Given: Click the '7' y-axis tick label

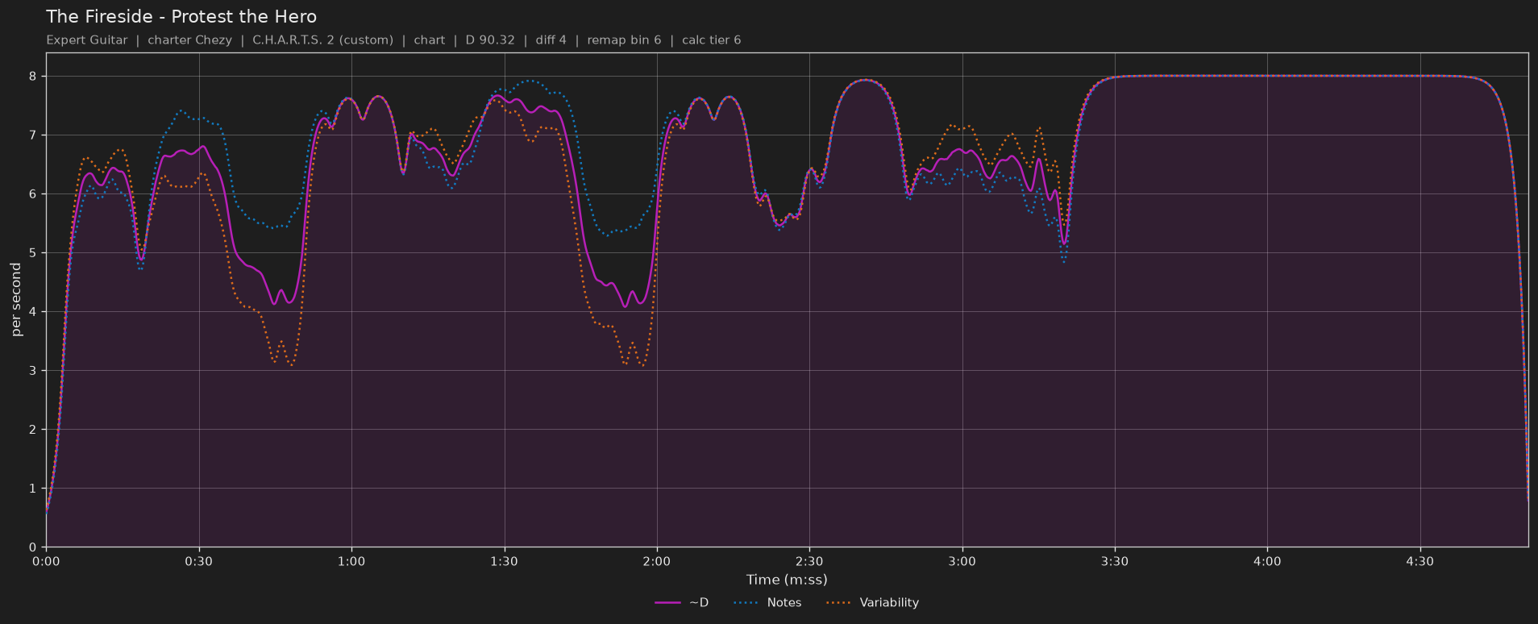Looking at the screenshot, I should click(34, 135).
